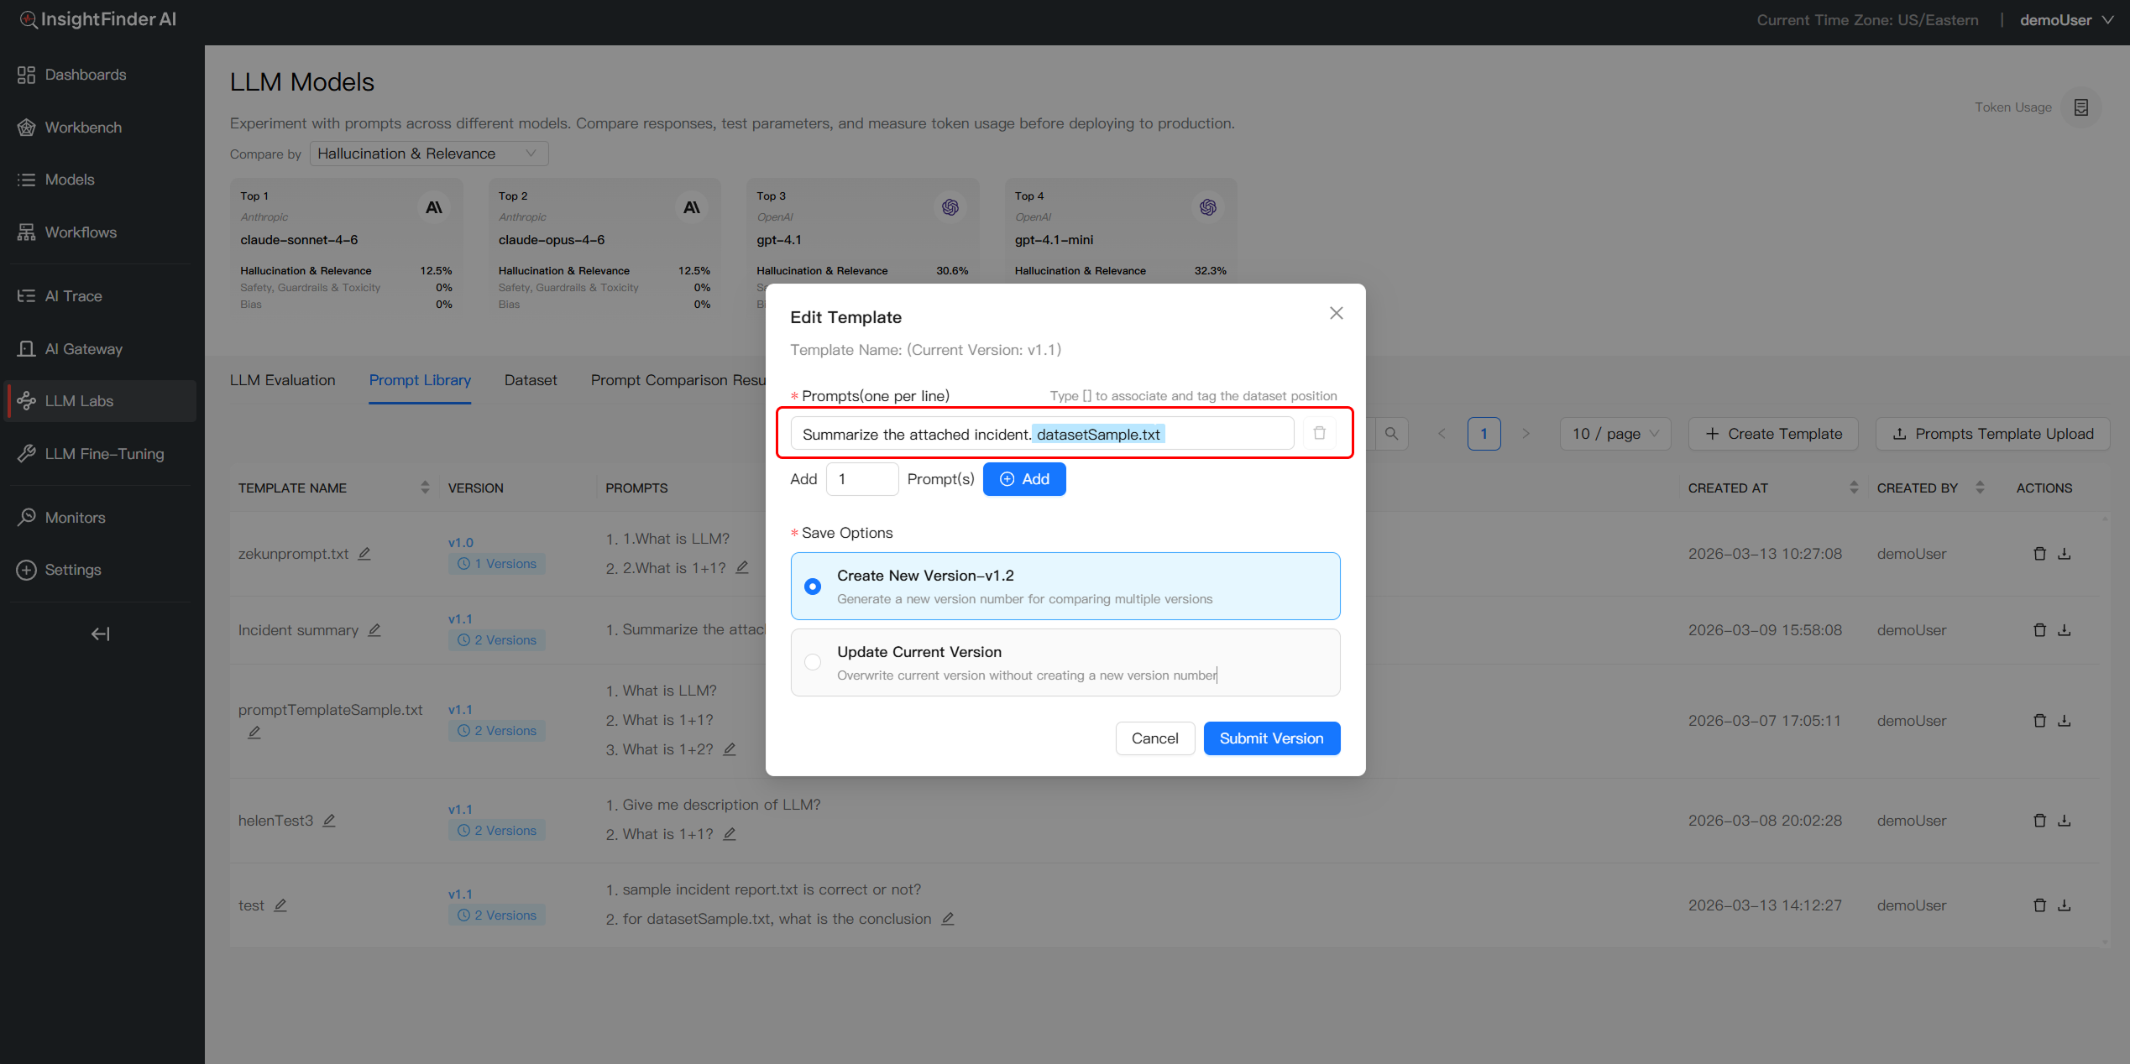Click the AI Trace sidebar icon
This screenshot has height=1064, width=2130.
(x=26, y=296)
